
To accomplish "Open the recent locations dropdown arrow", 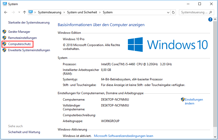I will pyautogui.click(x=19, y=12).
